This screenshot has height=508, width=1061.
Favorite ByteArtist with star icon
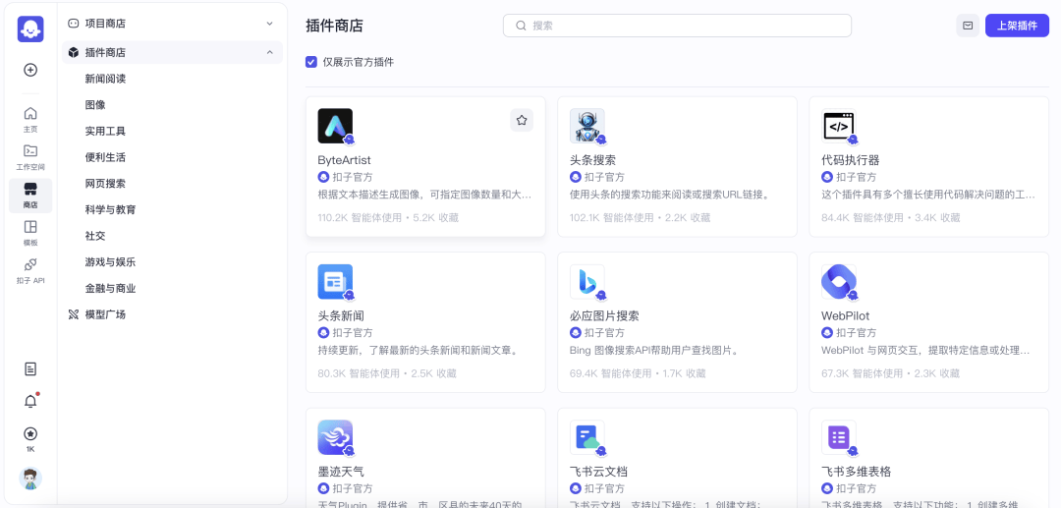pos(522,120)
